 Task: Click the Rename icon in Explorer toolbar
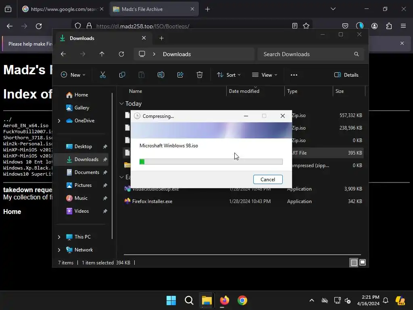(161, 75)
